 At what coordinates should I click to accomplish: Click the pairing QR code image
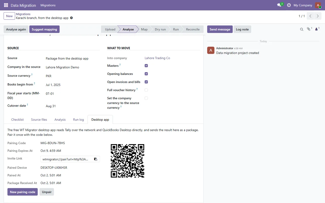(127, 161)
